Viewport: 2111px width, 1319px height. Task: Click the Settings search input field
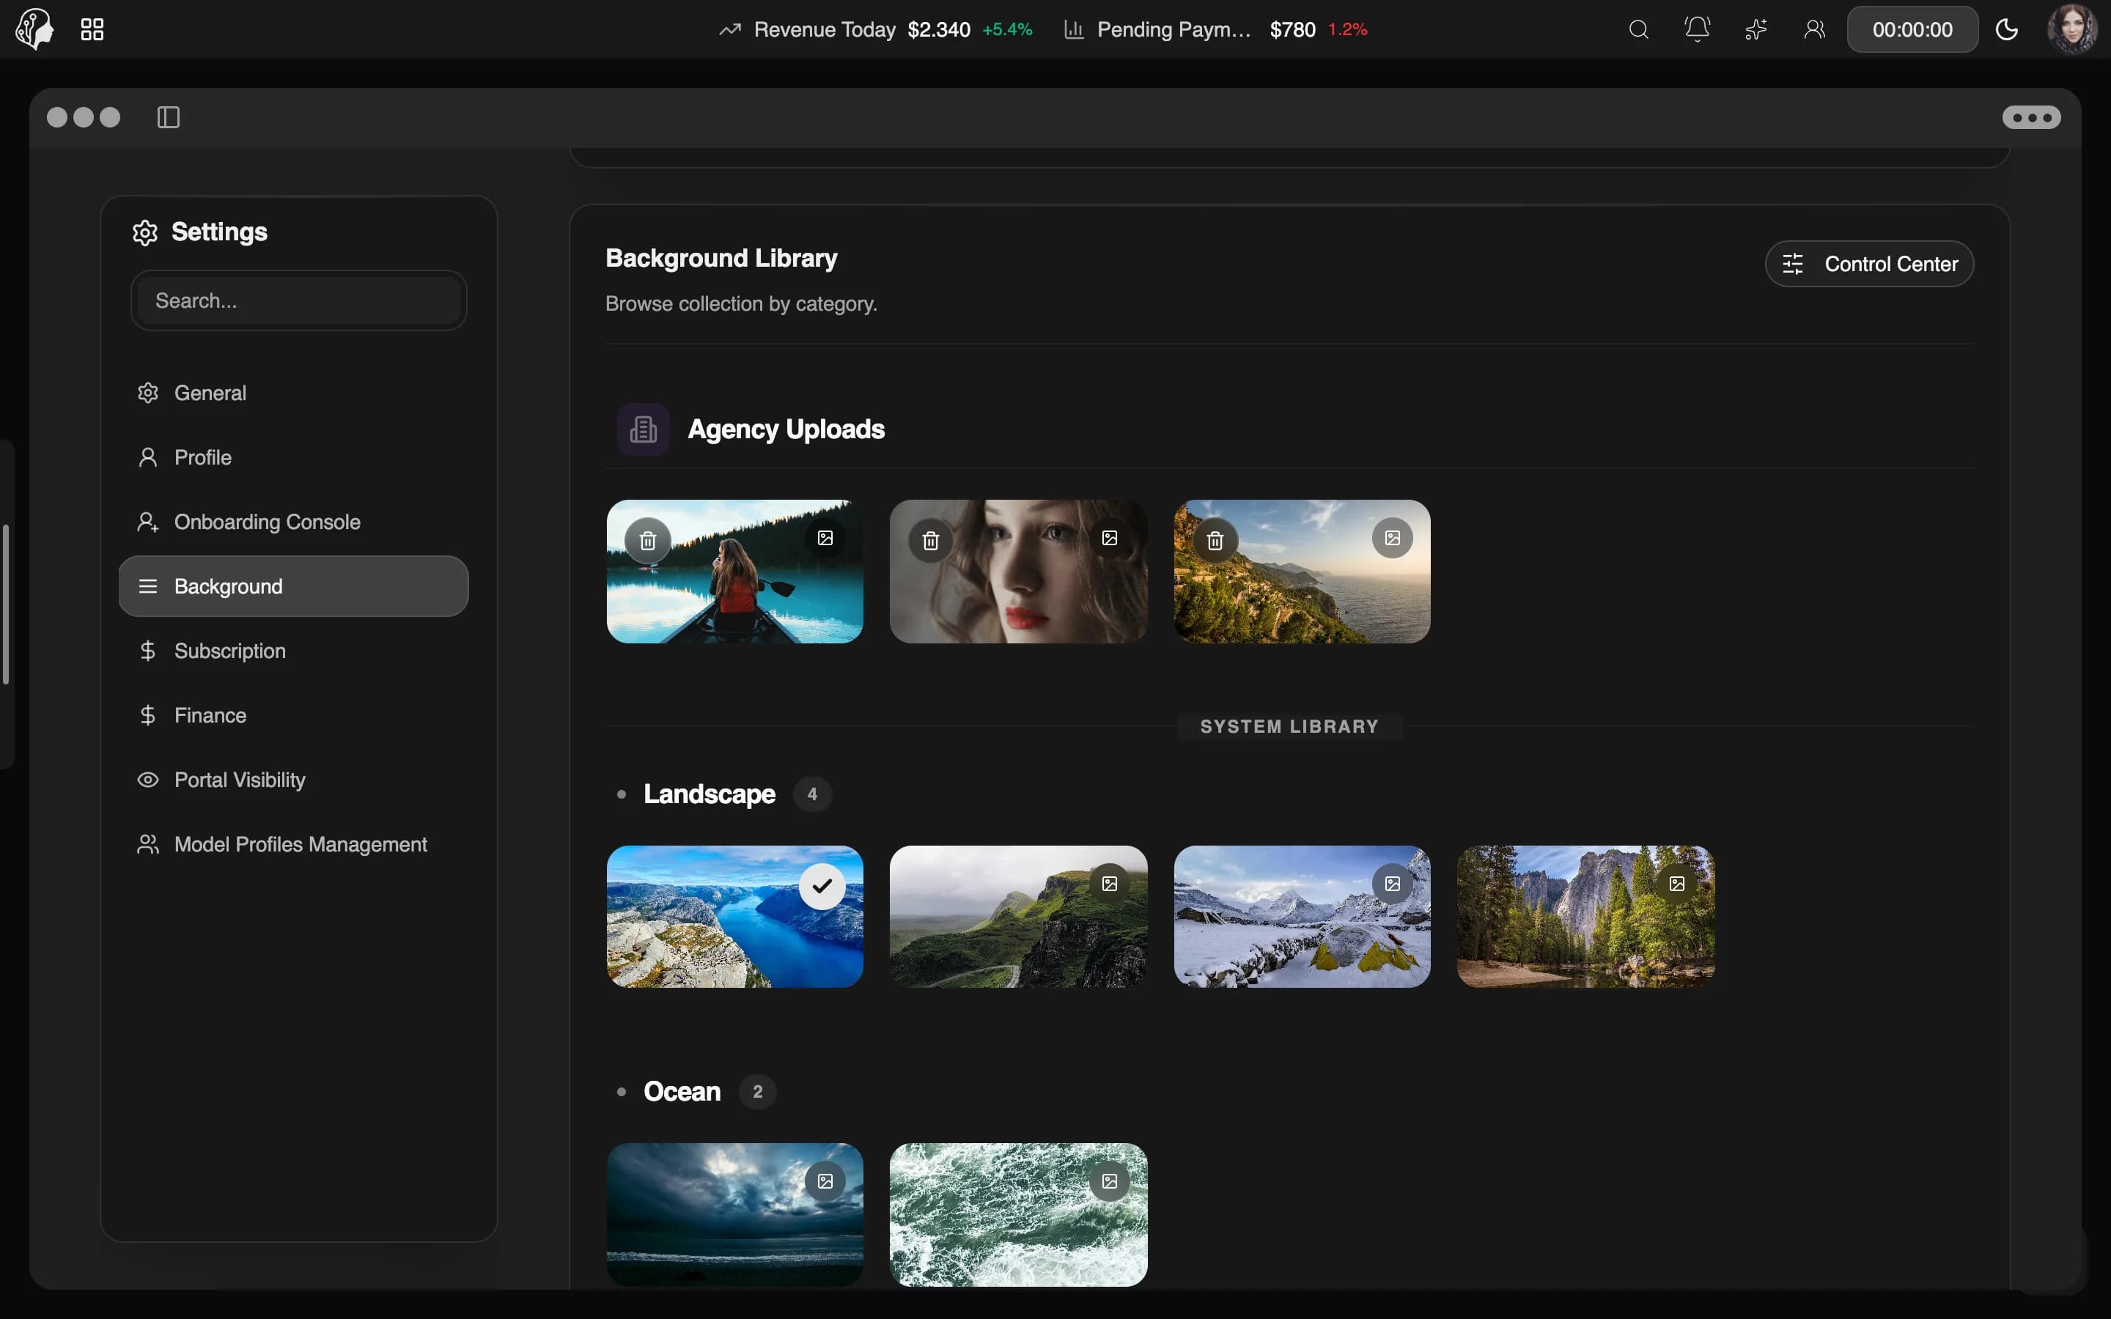[298, 300]
